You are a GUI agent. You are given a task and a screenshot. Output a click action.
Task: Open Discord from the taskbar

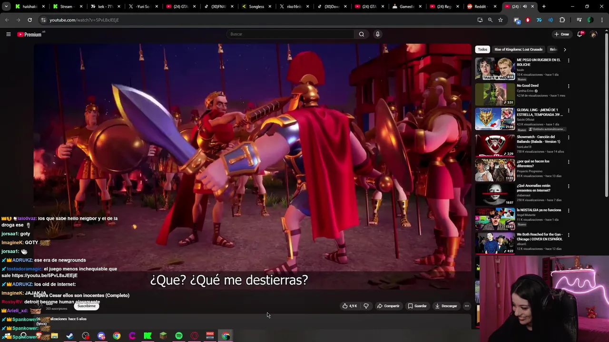(x=101, y=336)
